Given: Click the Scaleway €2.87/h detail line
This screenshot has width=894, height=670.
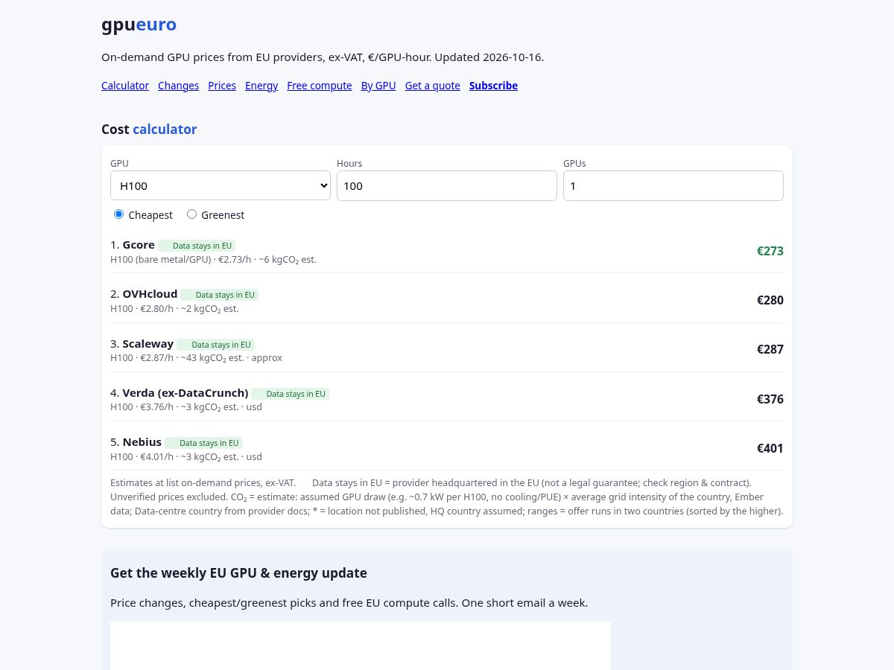Looking at the screenshot, I should pyautogui.click(x=196, y=358).
